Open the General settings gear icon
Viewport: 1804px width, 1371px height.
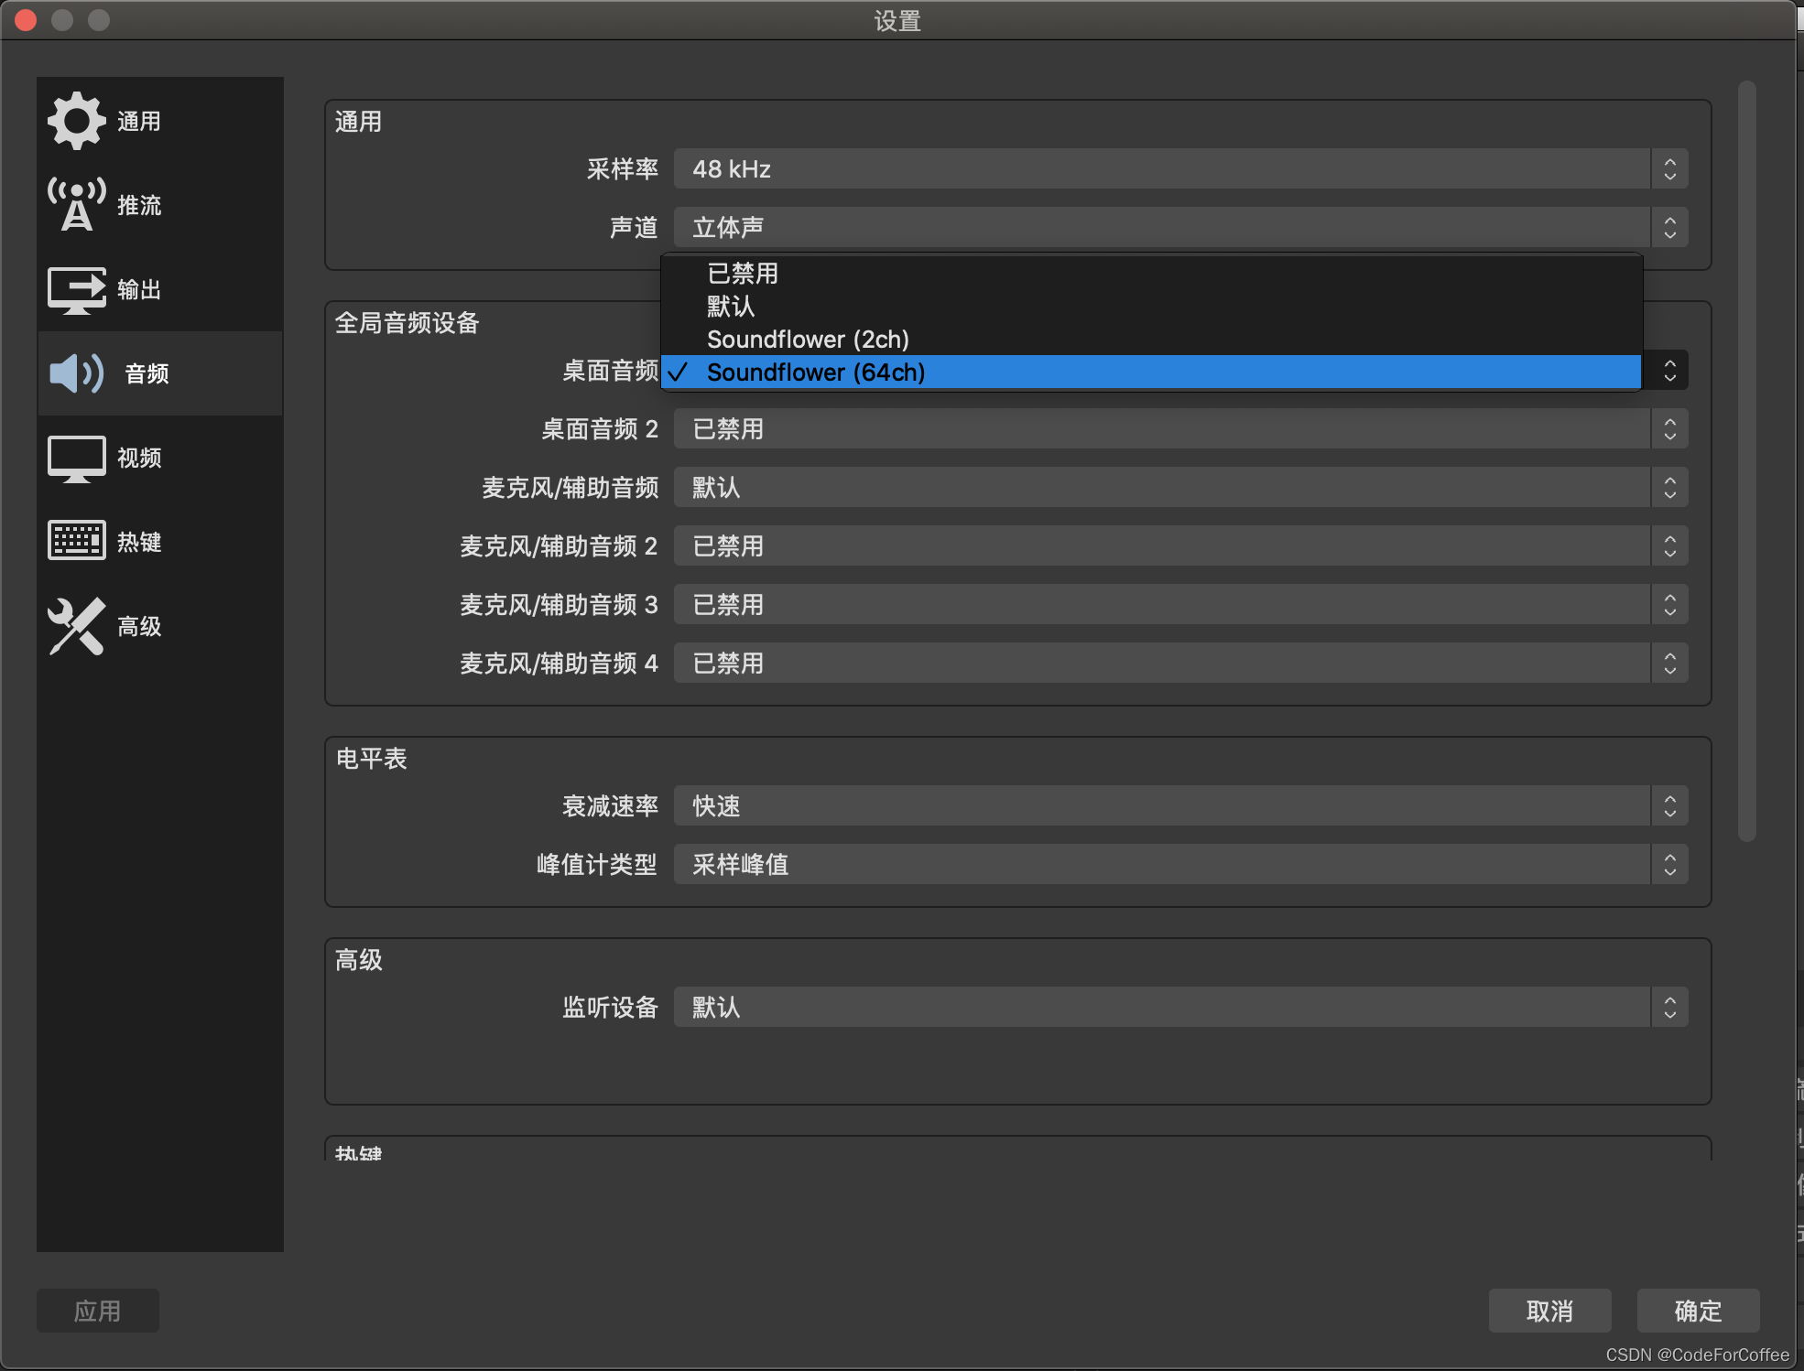[76, 121]
